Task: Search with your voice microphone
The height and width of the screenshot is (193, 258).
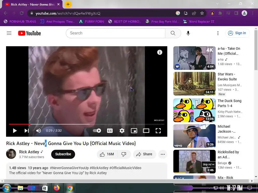Action: click(188, 33)
